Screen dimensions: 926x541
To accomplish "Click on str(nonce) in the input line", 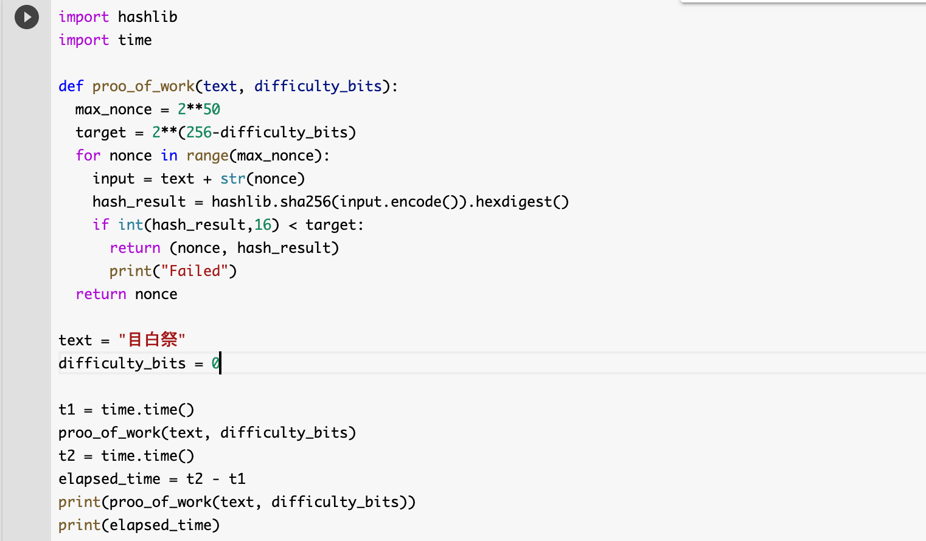I will [x=262, y=179].
